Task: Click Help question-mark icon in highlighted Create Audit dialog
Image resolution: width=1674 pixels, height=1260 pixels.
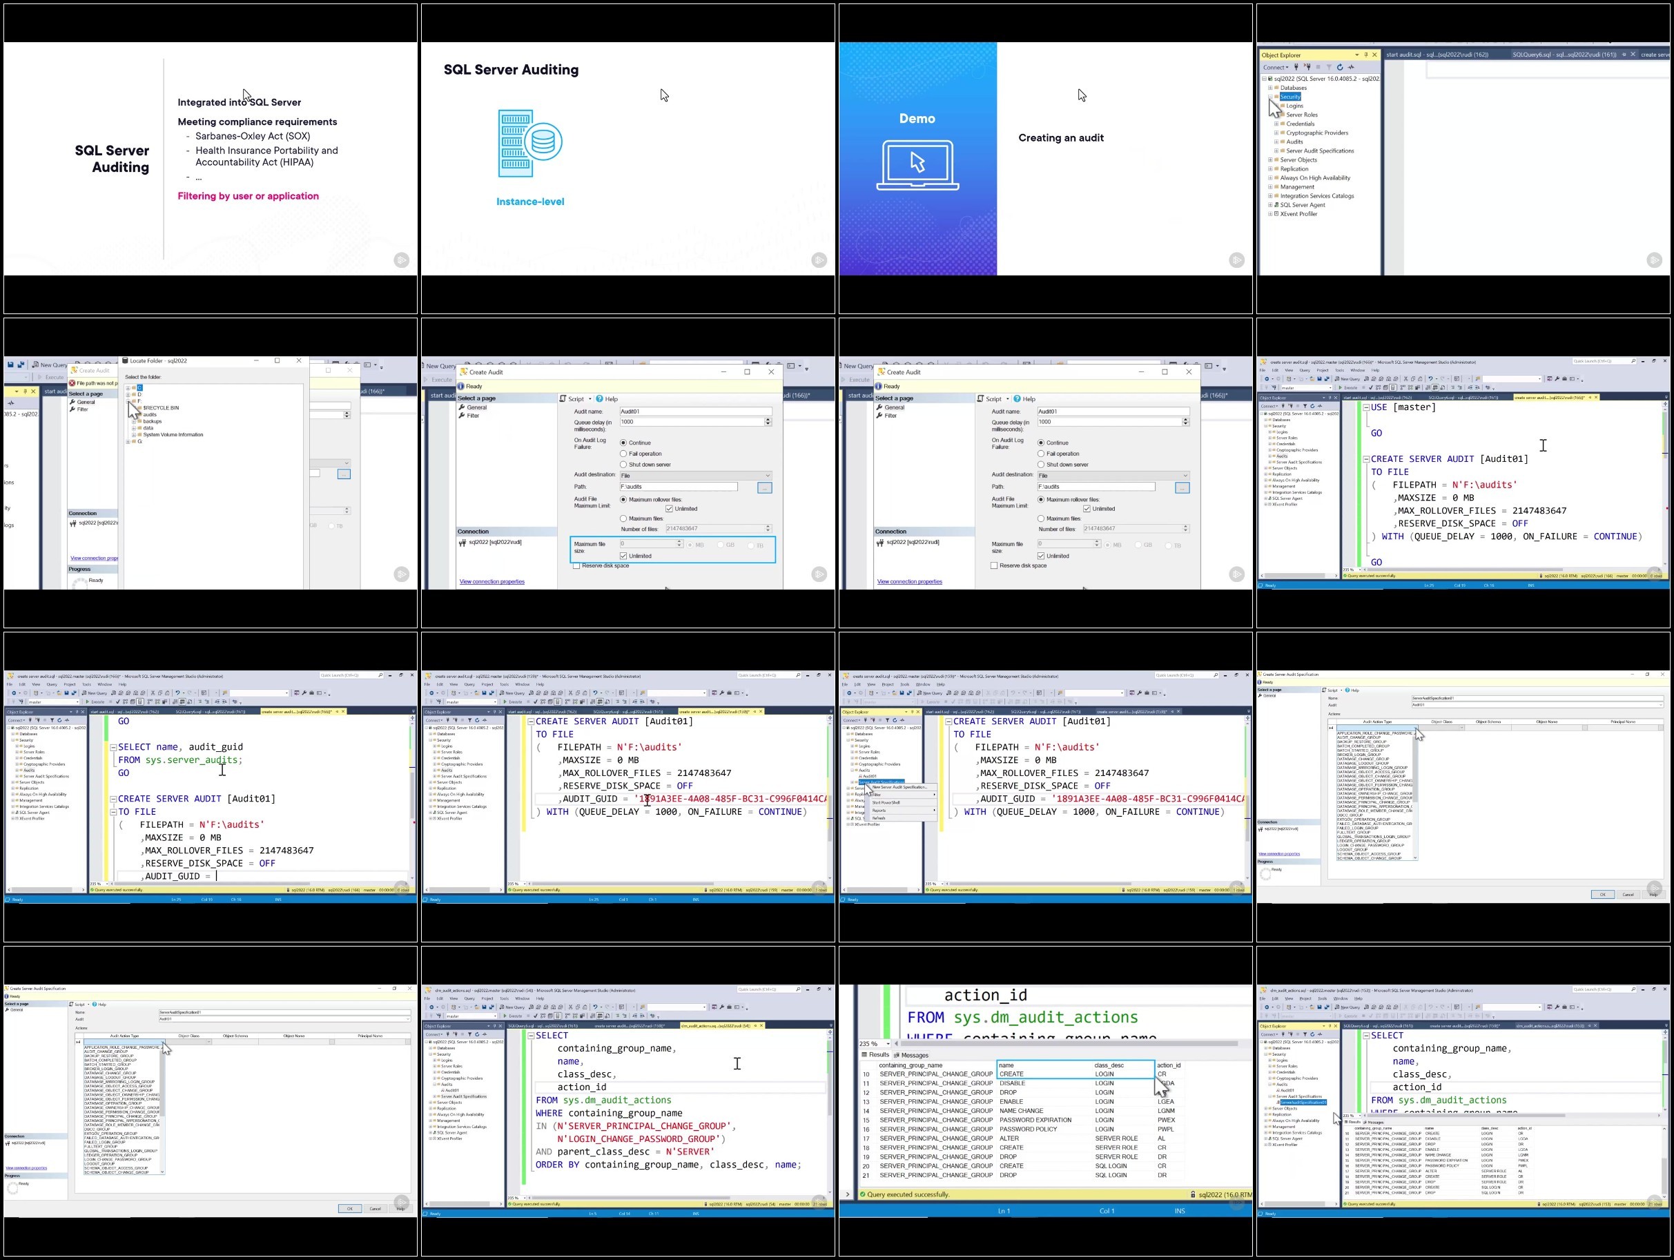Action: click(x=599, y=399)
